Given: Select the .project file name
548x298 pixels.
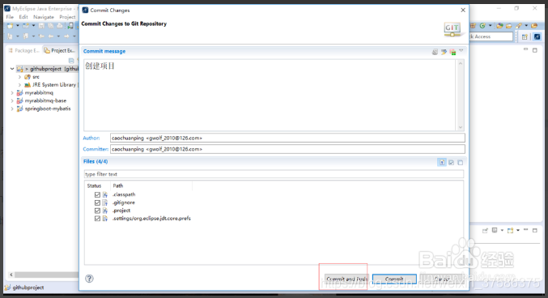Looking at the screenshot, I should [x=121, y=211].
